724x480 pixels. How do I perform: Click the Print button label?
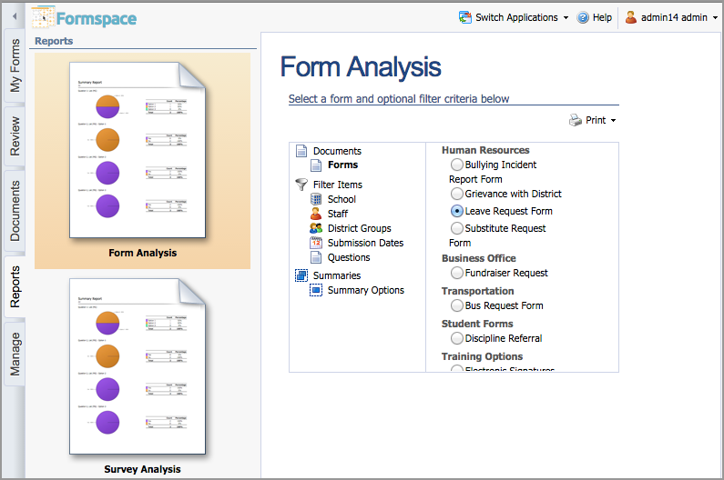(596, 120)
